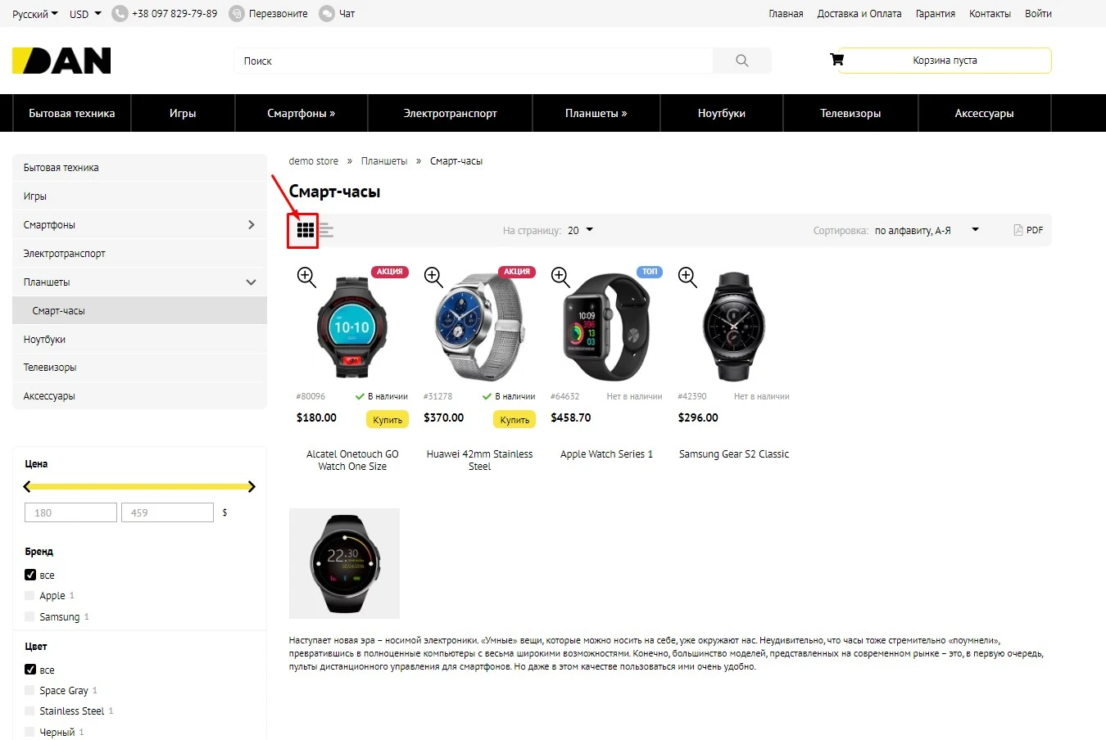The image size is (1106, 740).
Task: Buy the Huawei 42mm Stainless Steel watch
Action: click(x=514, y=420)
